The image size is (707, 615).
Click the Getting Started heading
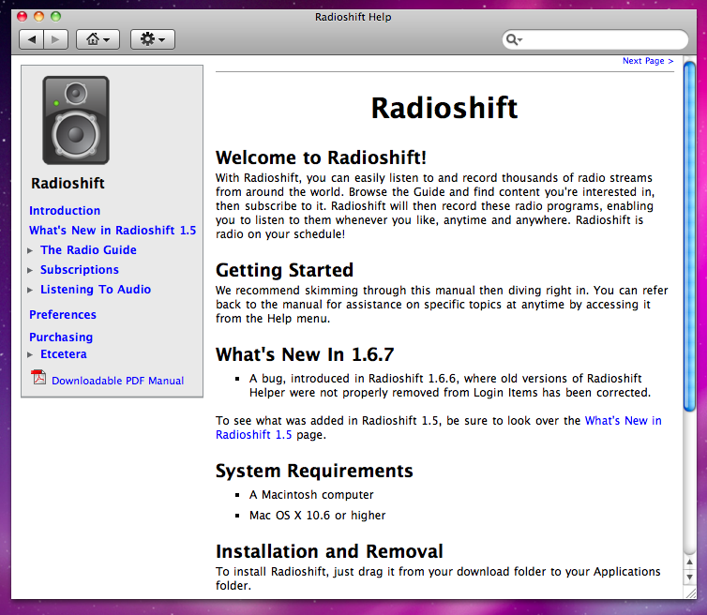(284, 270)
